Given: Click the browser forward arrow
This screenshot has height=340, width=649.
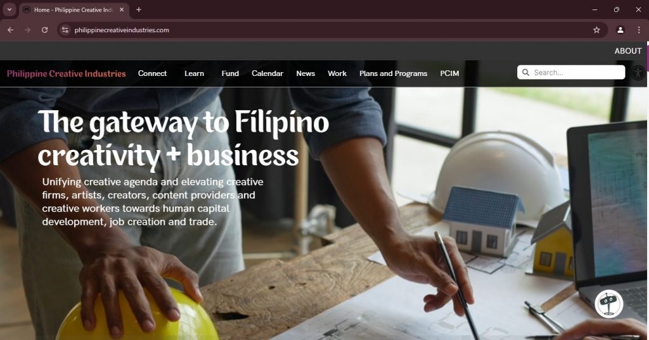Looking at the screenshot, I should click(x=27, y=30).
